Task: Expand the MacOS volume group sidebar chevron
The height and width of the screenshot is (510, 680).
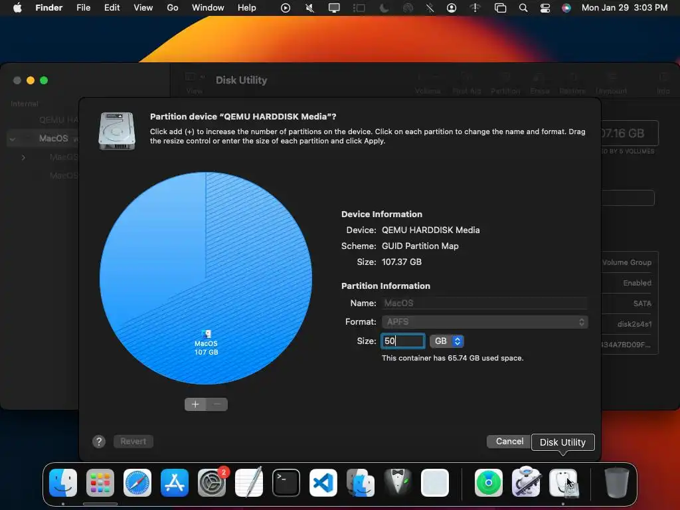Action: tap(23, 157)
